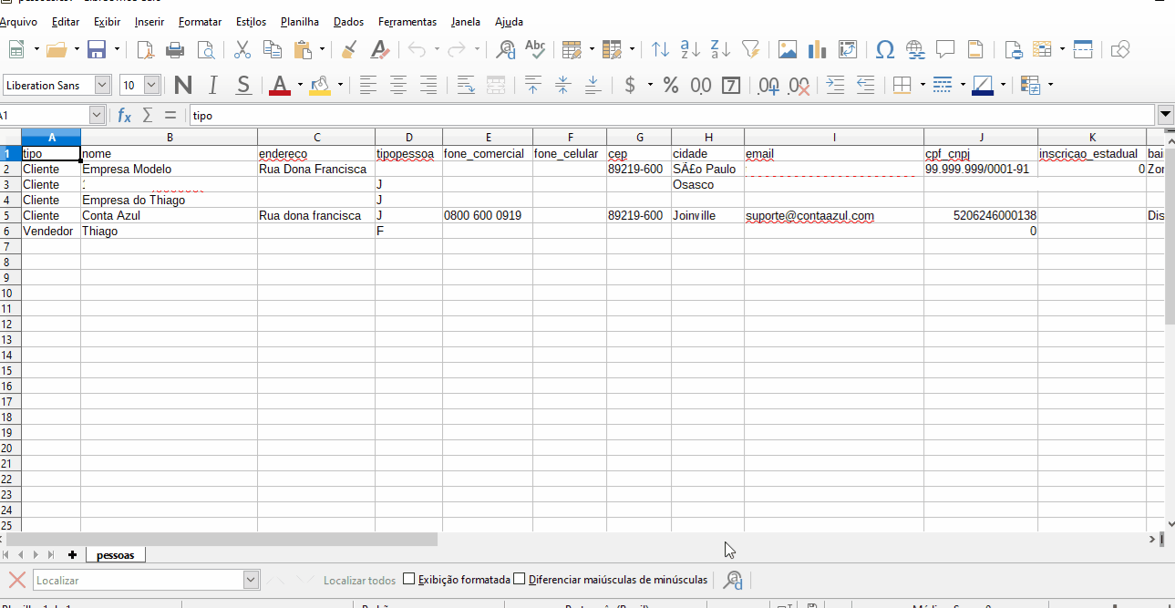
Task: Toggle bold formatting
Action: 181,84
